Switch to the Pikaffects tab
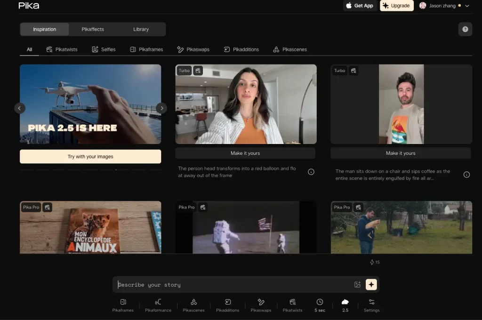Screen dimensions: 482x320 pyautogui.click(x=92, y=29)
